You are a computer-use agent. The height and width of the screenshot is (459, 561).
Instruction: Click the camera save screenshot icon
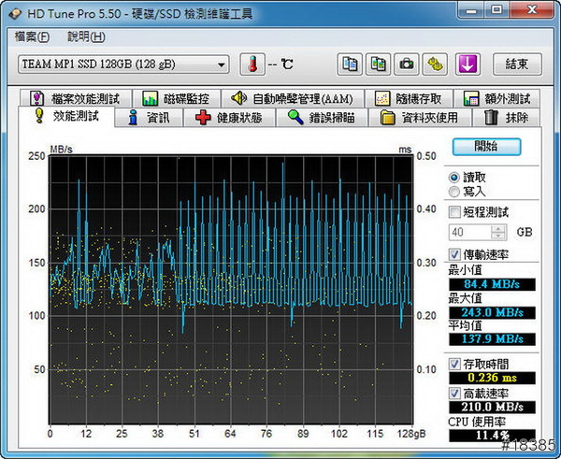tap(407, 64)
